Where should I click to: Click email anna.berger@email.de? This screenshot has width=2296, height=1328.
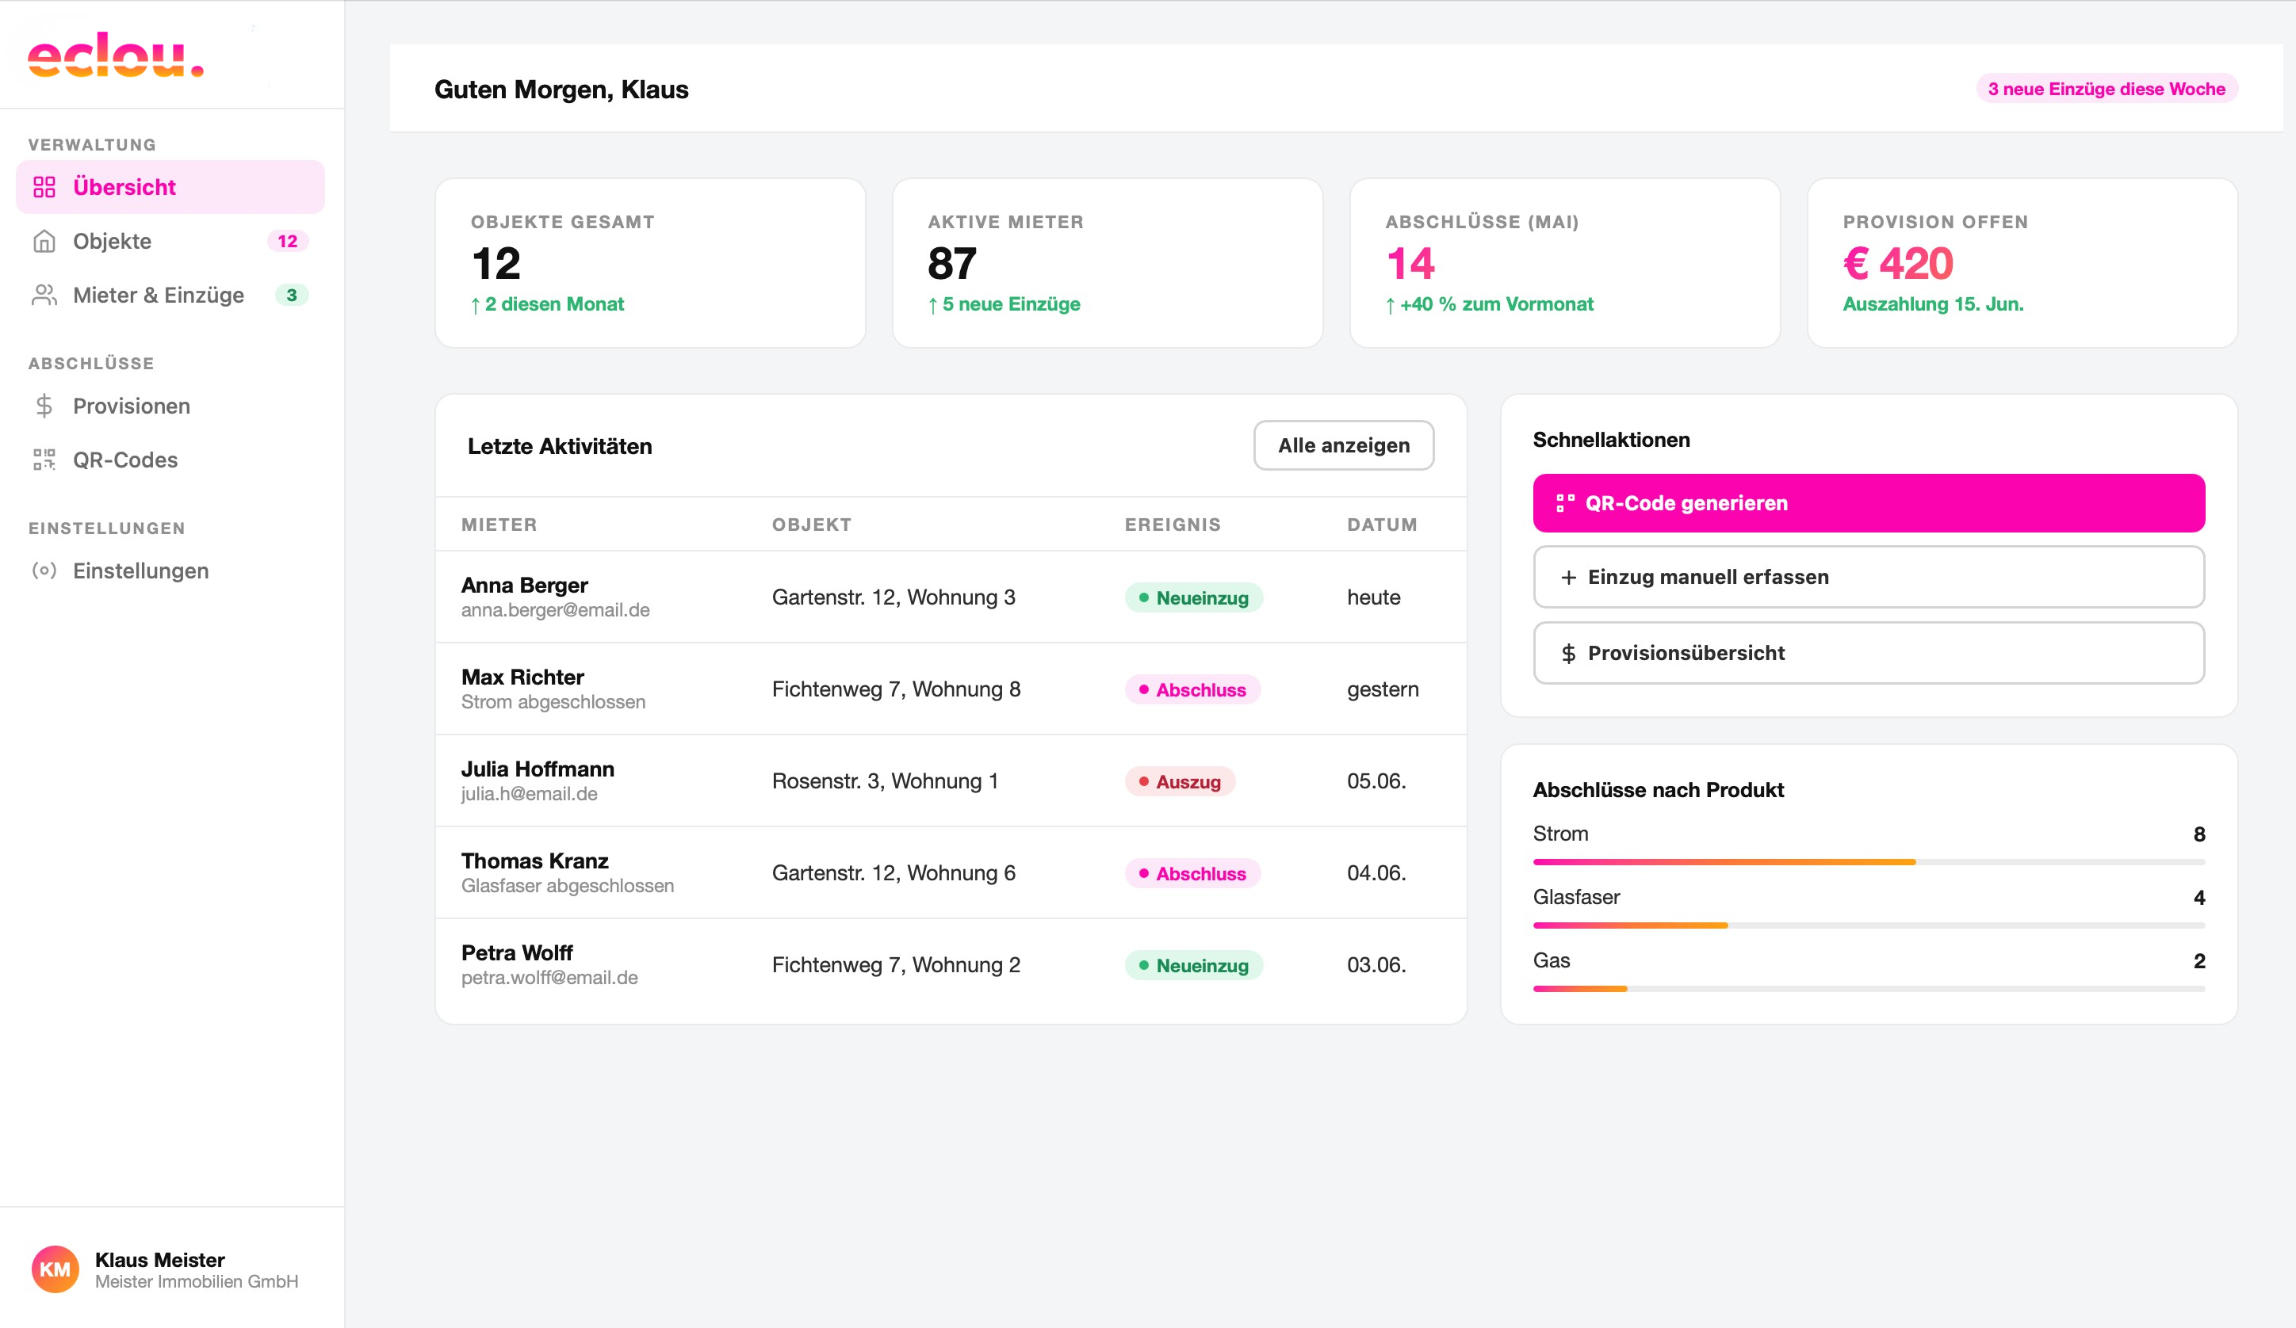point(556,610)
